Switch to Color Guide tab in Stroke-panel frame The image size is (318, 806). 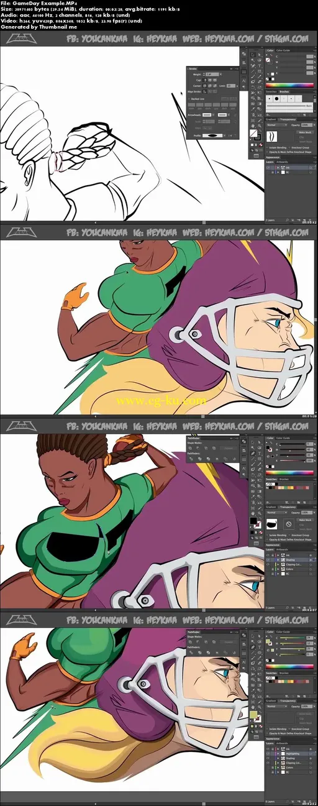click(283, 50)
